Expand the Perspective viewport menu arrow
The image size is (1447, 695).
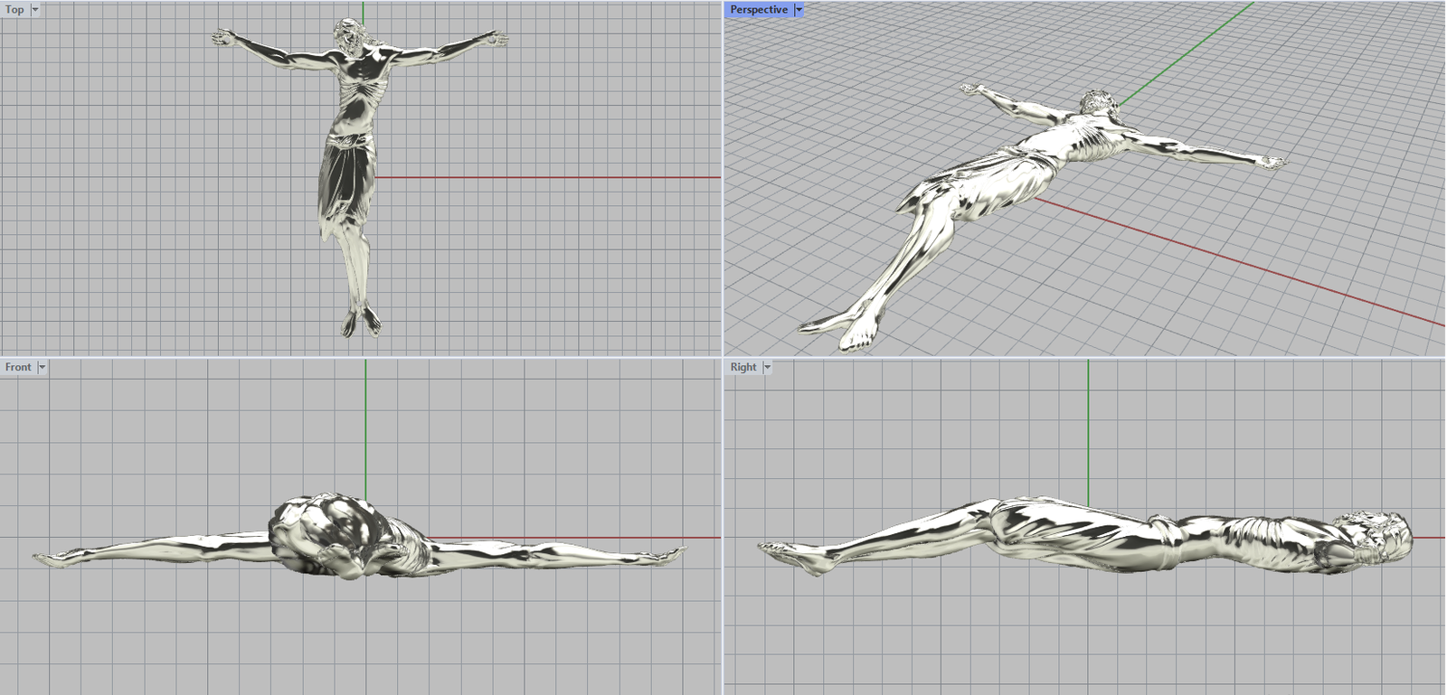[x=799, y=9]
